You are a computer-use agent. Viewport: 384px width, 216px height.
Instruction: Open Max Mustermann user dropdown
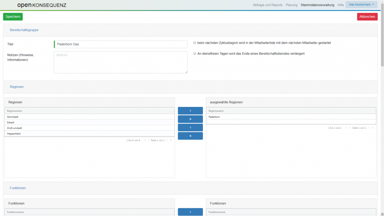click(x=361, y=4)
